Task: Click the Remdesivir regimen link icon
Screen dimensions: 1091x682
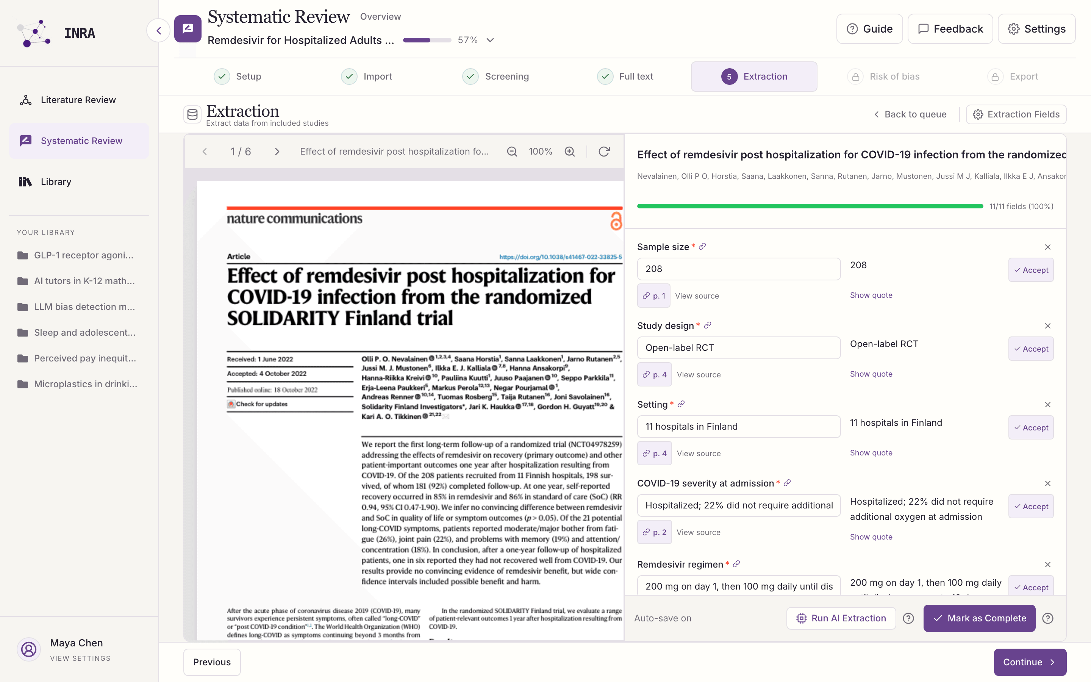Action: [x=736, y=564]
